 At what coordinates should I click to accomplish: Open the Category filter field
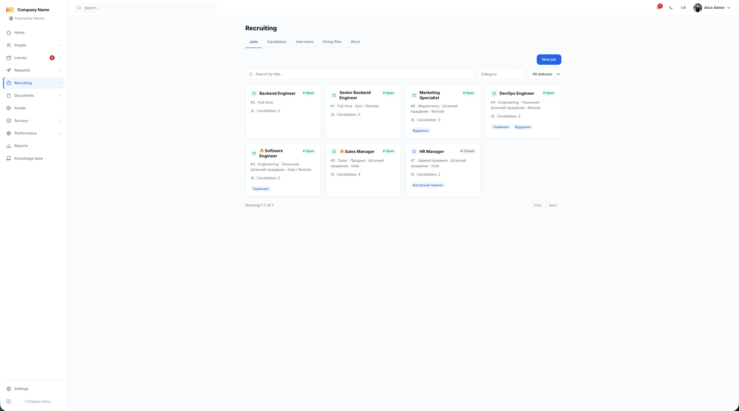pos(501,74)
